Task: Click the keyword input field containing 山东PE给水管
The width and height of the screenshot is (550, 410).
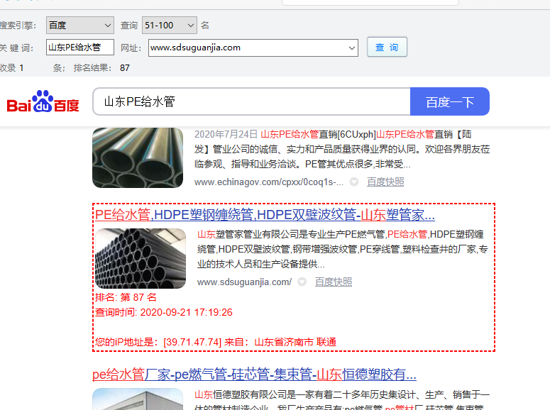Action: (80, 48)
